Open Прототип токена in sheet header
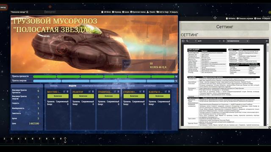Viewport: 271px width, 152px height. coord(138,12)
